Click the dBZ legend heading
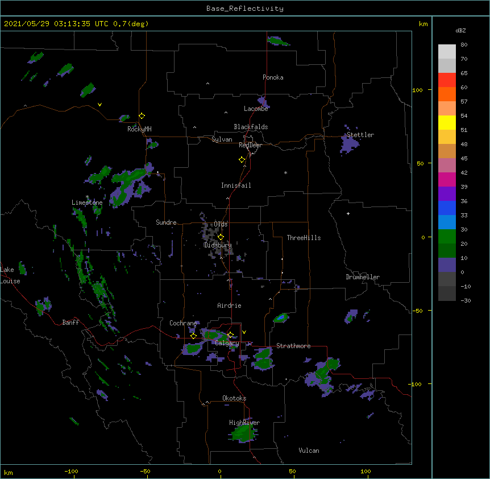 (460, 31)
